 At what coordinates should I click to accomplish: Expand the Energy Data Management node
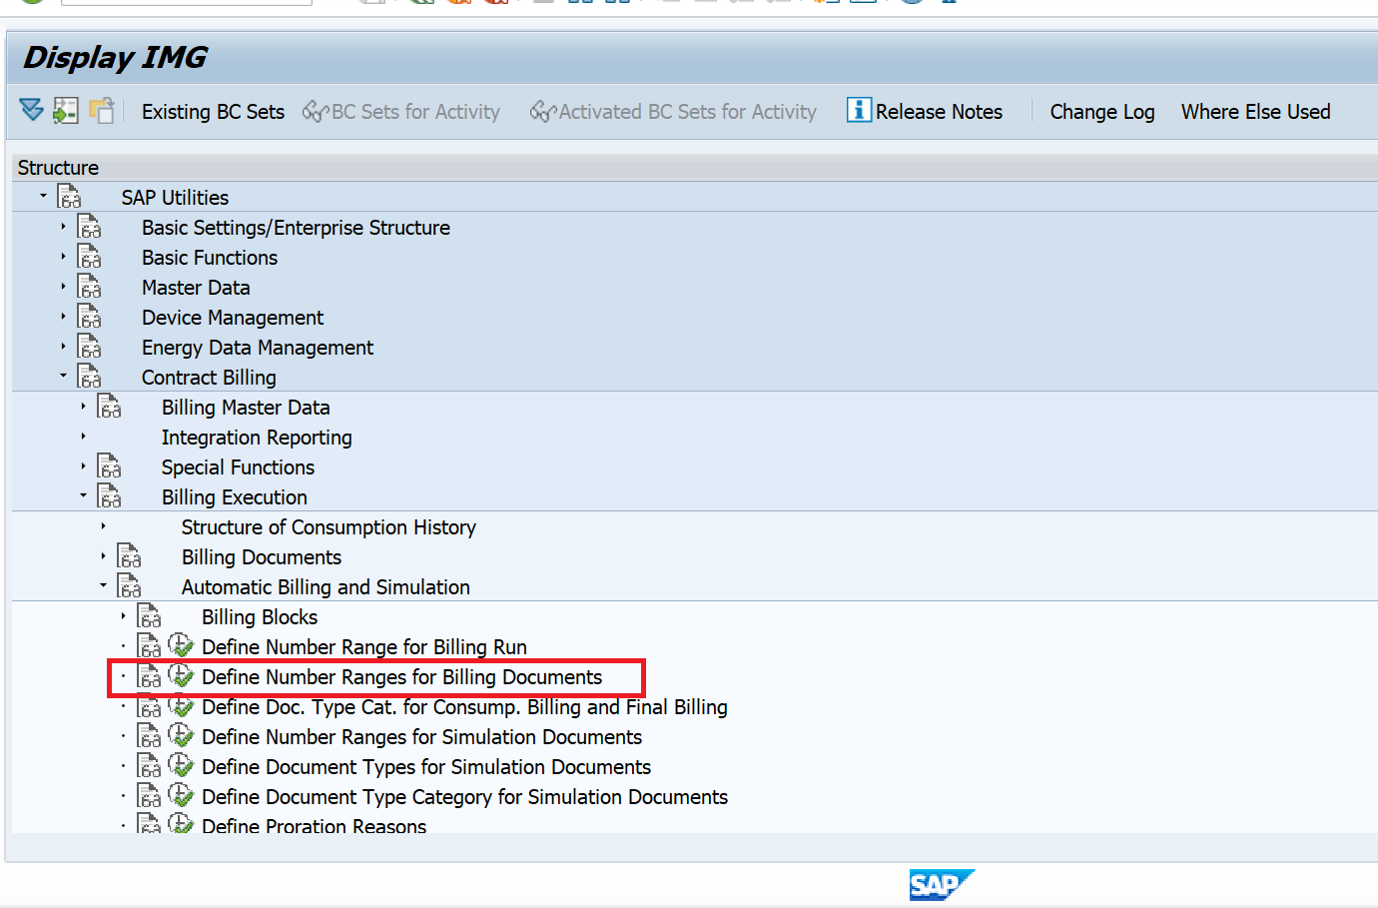click(x=63, y=347)
